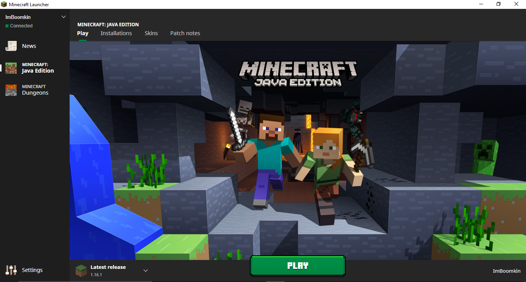
Task: View the Patch notes tab
Action: click(185, 33)
